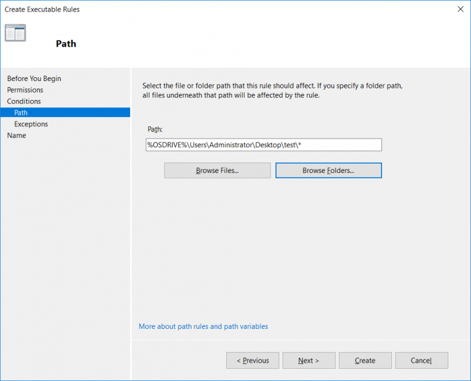Image resolution: width=471 pixels, height=381 pixels.
Task: Select the Before You Begin step
Action: coord(34,79)
